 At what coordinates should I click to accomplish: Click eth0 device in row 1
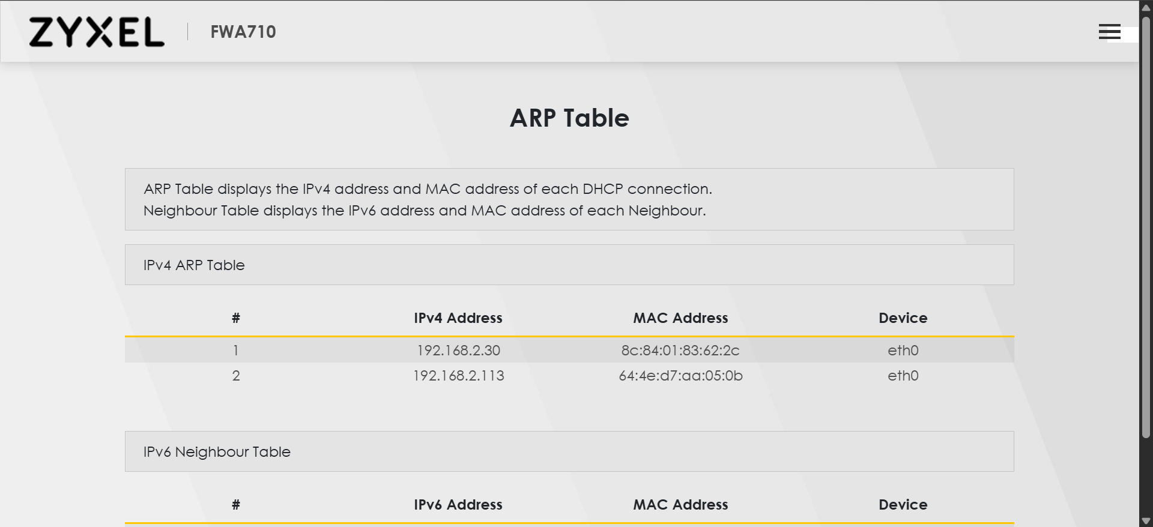pyautogui.click(x=903, y=351)
